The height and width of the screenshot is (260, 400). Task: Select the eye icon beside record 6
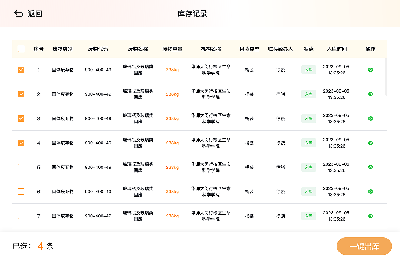pyautogui.click(x=370, y=192)
